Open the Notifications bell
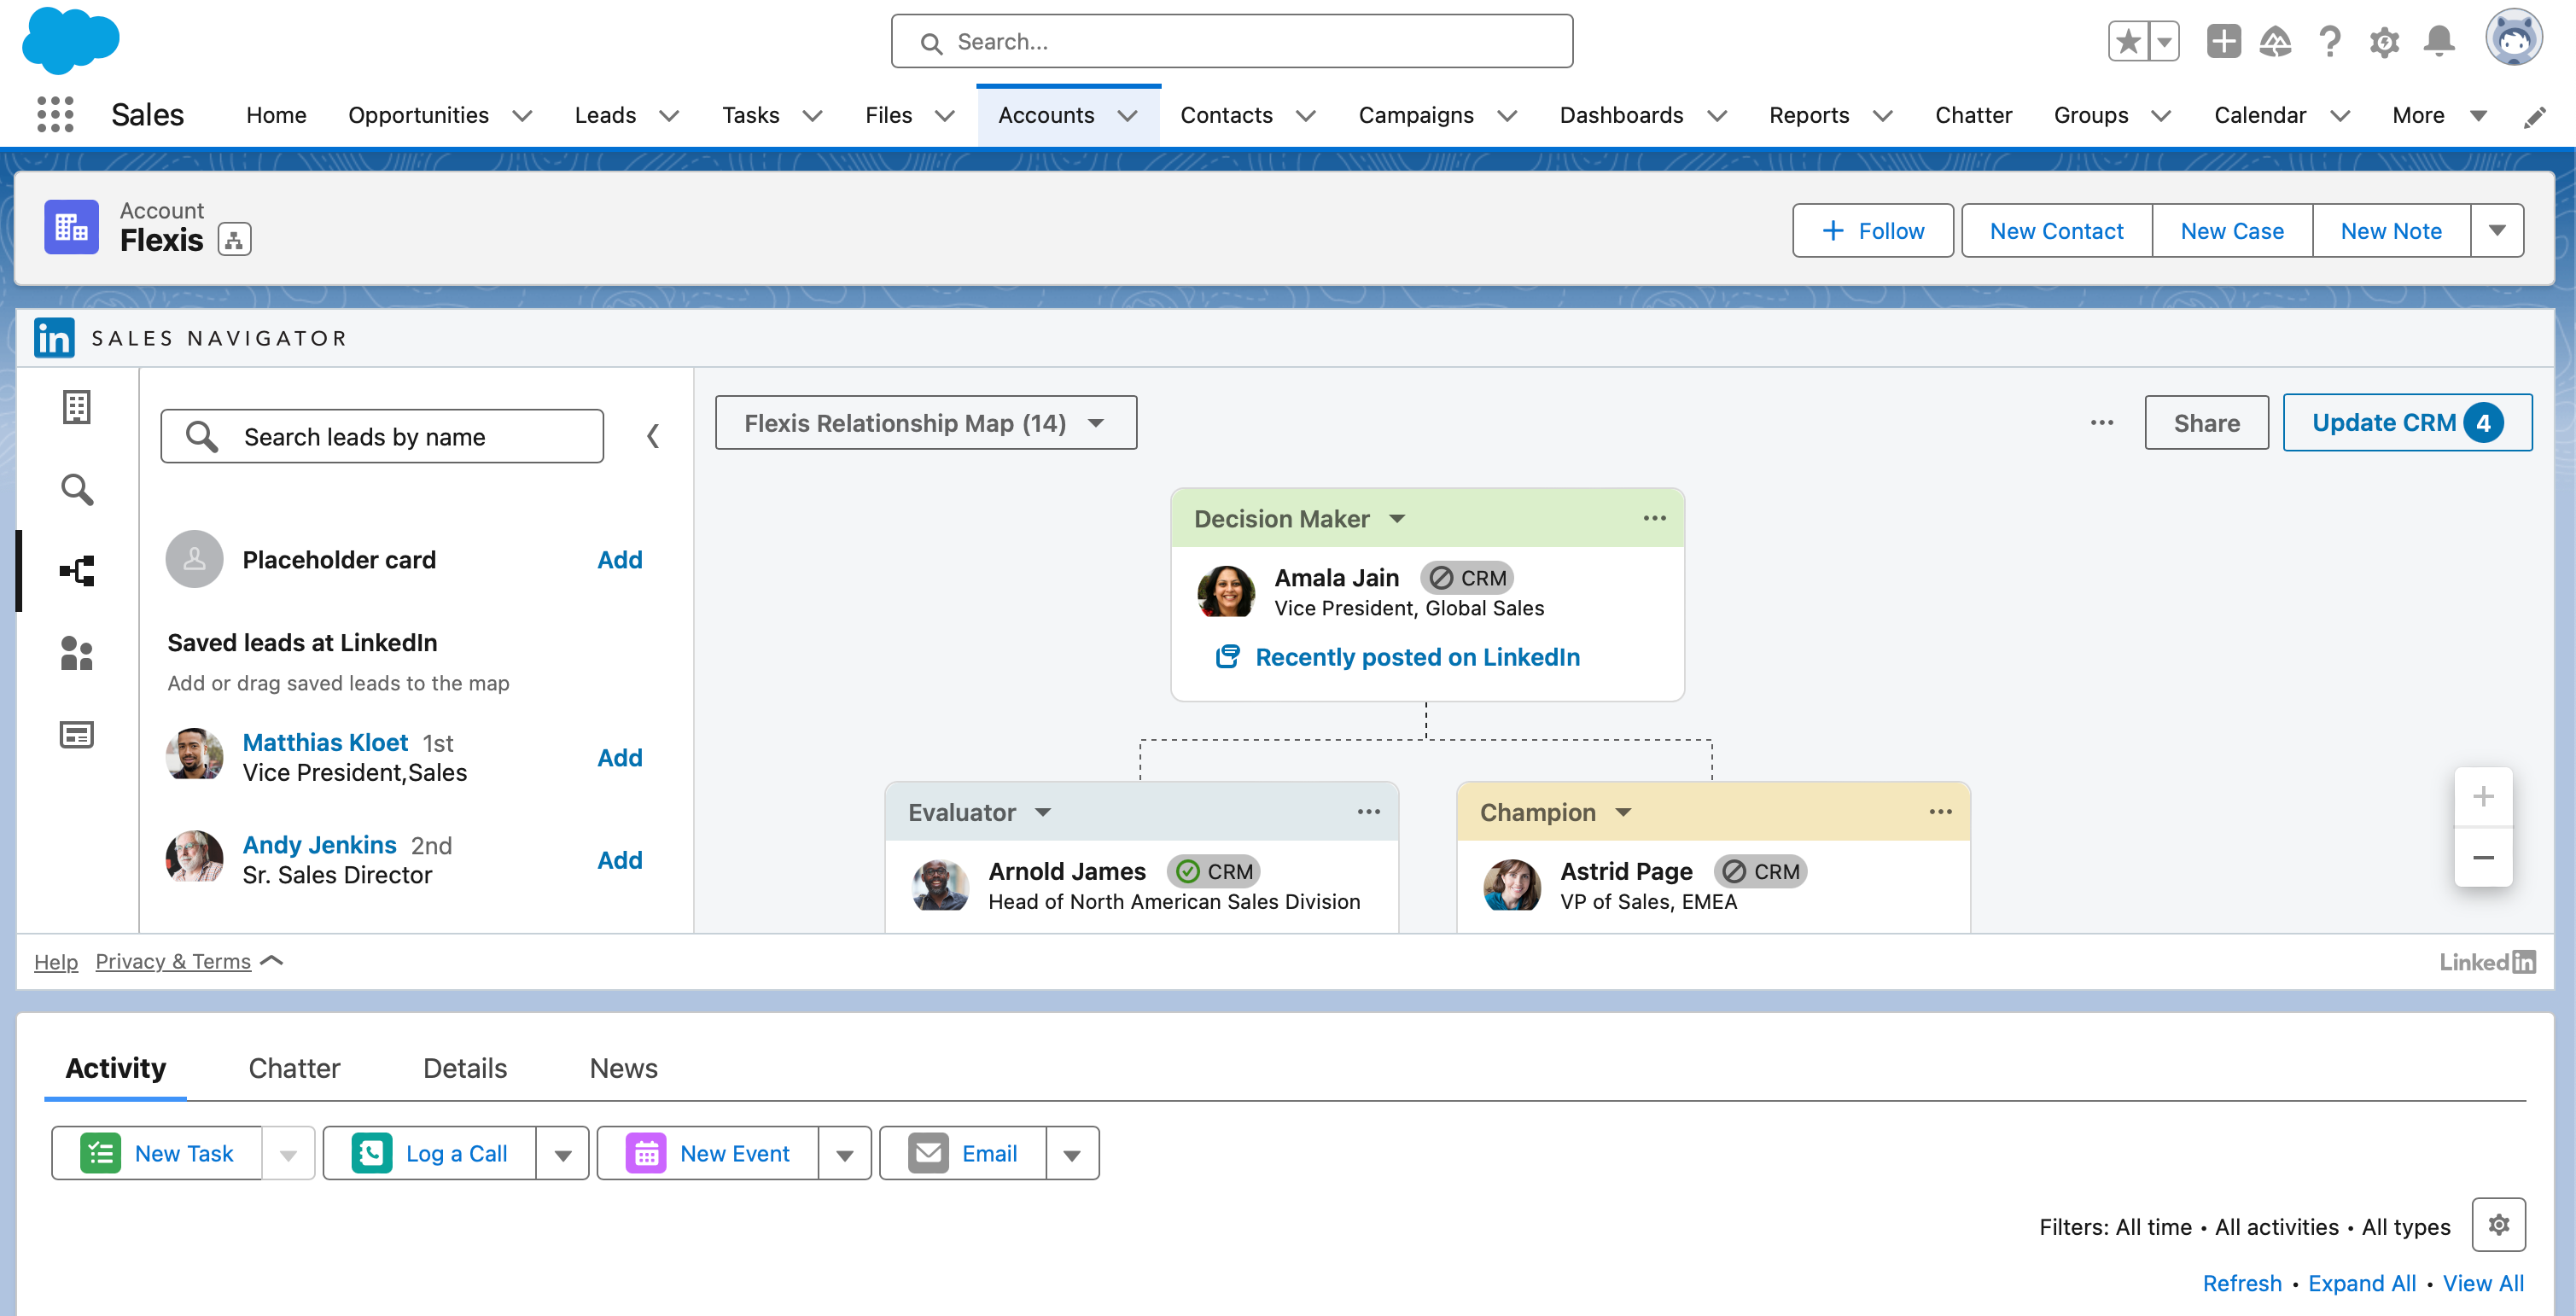The height and width of the screenshot is (1316, 2576). tap(2440, 41)
